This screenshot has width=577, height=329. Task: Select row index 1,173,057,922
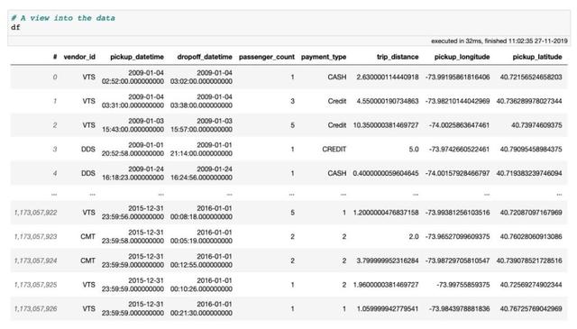(36, 213)
